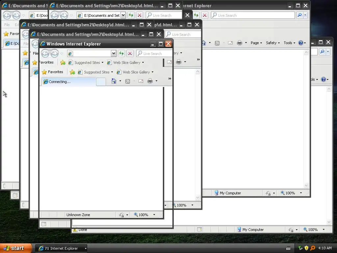Click Unknown Zone status text
The width and height of the screenshot is (337, 253).
78,215
